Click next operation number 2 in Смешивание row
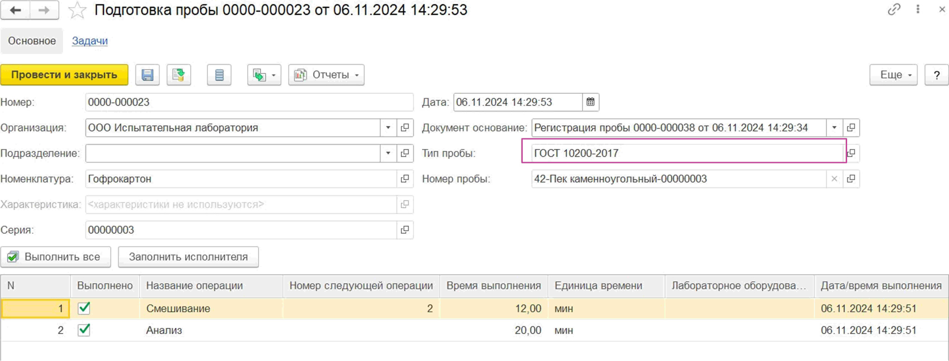Viewport: 949px width, 361px height. click(x=361, y=309)
